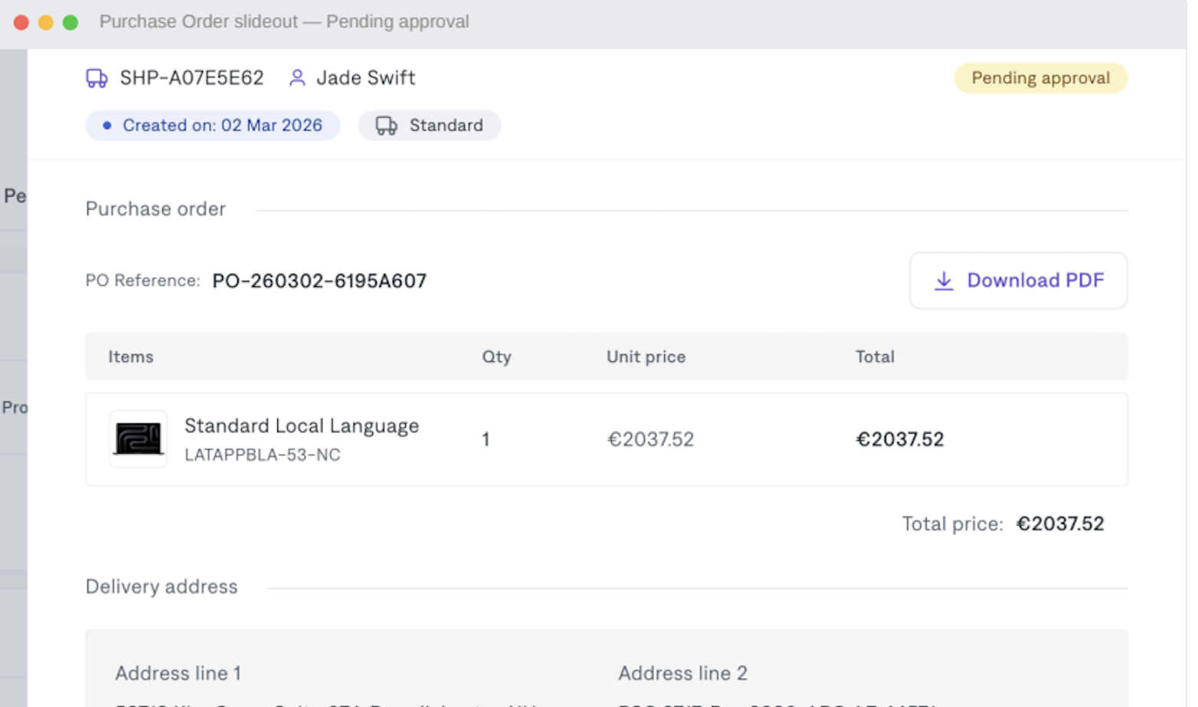This screenshot has width=1198, height=707.
Task: Click the Delivery address section header
Action: 161,586
